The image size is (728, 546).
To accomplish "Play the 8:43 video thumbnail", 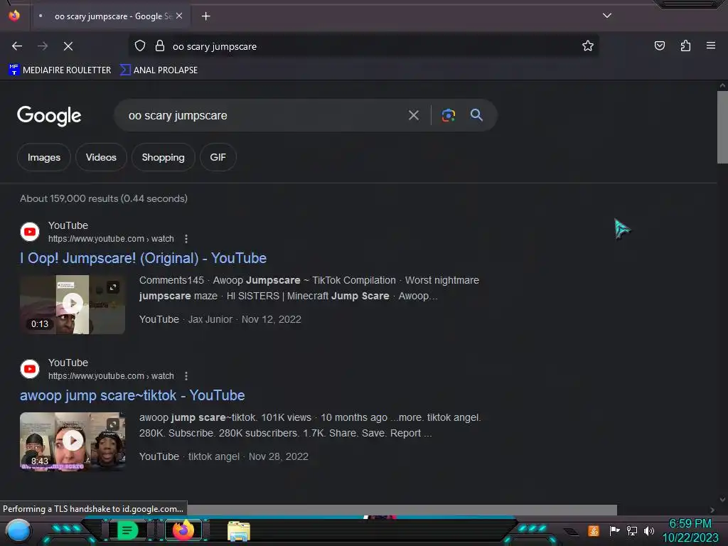I will pyautogui.click(x=73, y=441).
